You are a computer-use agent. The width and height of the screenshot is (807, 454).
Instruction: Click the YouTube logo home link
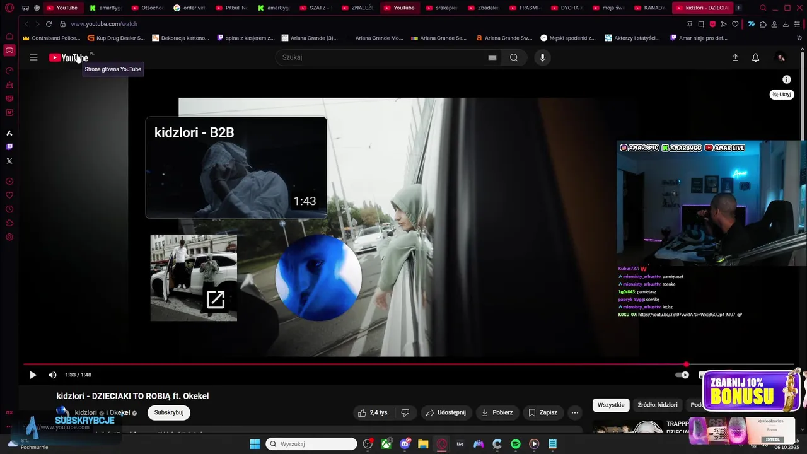(68, 57)
